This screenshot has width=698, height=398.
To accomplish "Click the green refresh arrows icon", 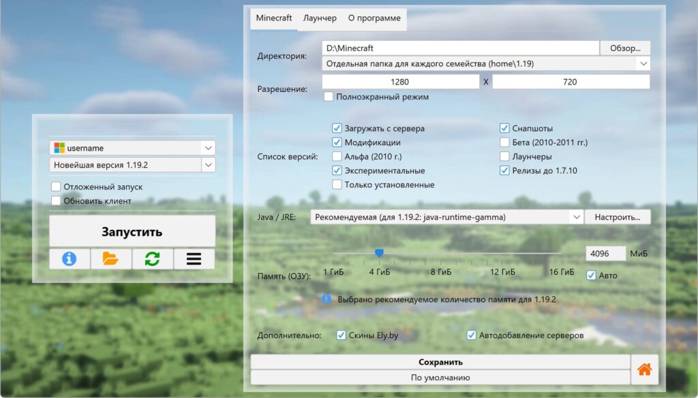I will click(152, 259).
